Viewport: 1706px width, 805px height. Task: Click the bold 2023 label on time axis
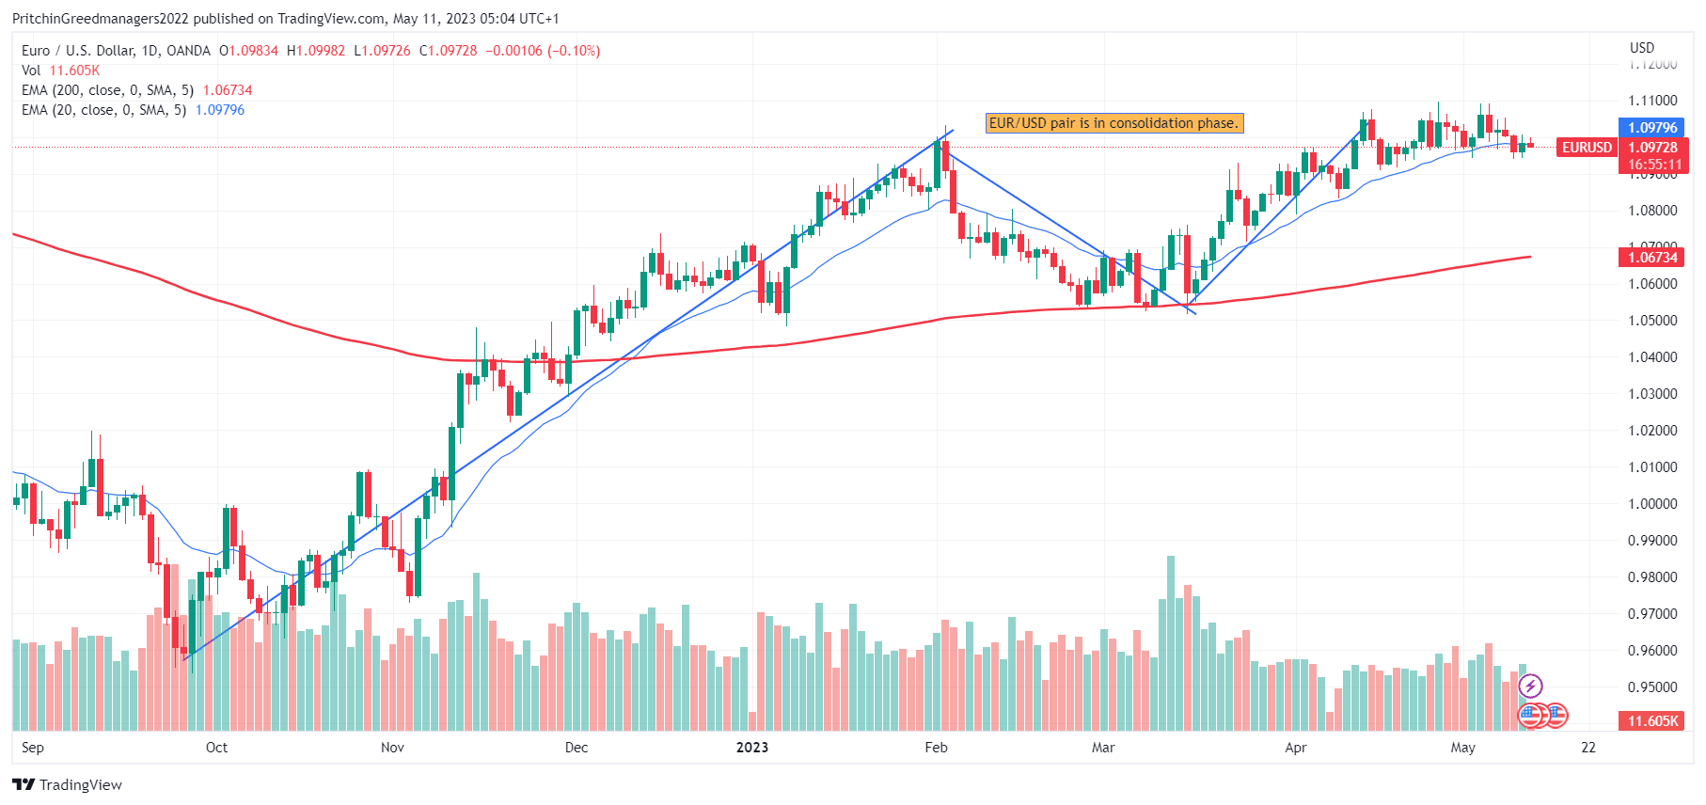pos(752,748)
